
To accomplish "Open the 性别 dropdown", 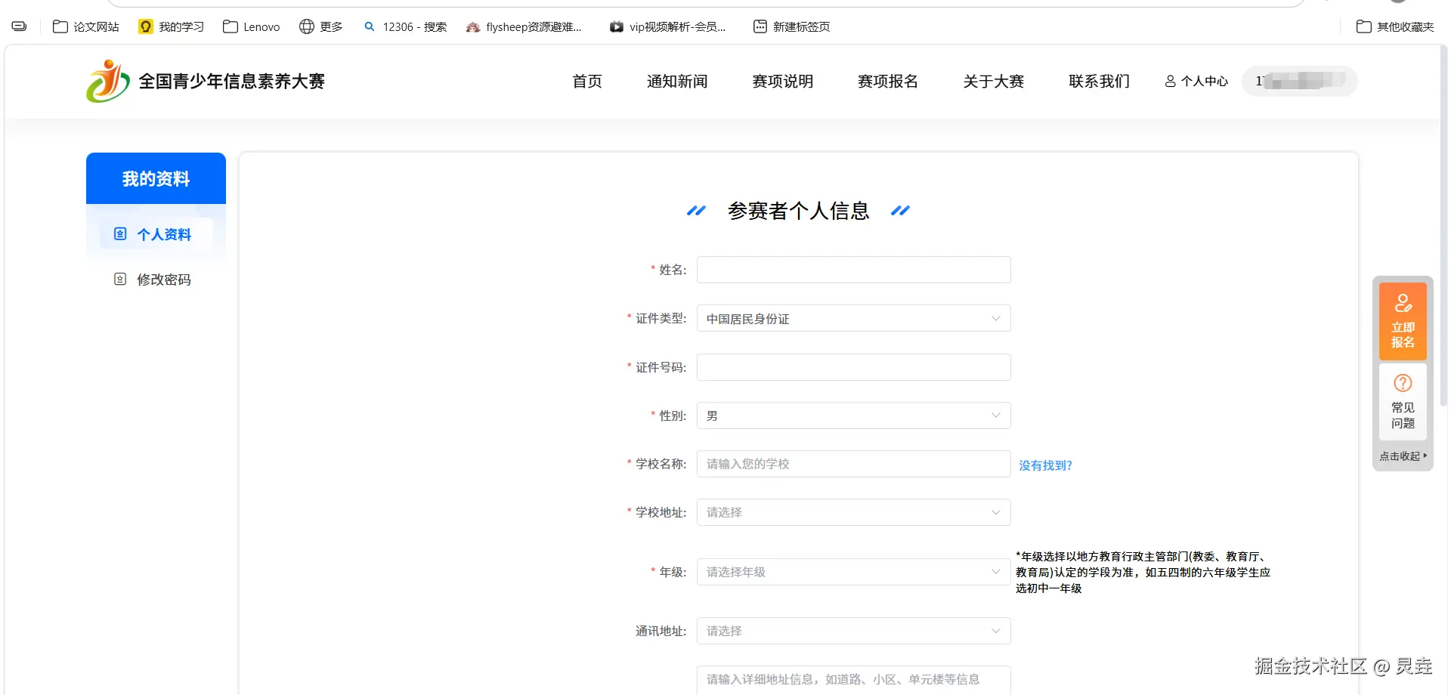I will click(853, 415).
